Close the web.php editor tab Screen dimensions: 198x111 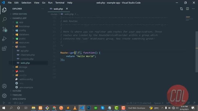67,9
